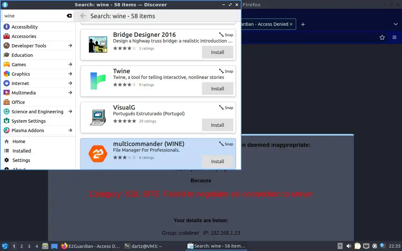The height and width of the screenshot is (251, 402).
Task: Open the System Settings category
Action: tap(38, 121)
